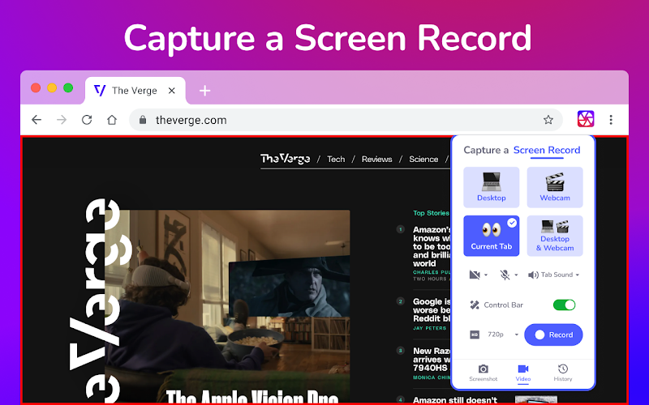The width and height of the screenshot is (649, 405).
Task: Expand the muted microphone dropdown
Action: click(509, 275)
